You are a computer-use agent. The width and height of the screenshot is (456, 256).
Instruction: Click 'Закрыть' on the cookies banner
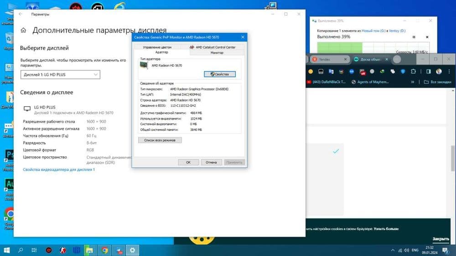coord(441,239)
